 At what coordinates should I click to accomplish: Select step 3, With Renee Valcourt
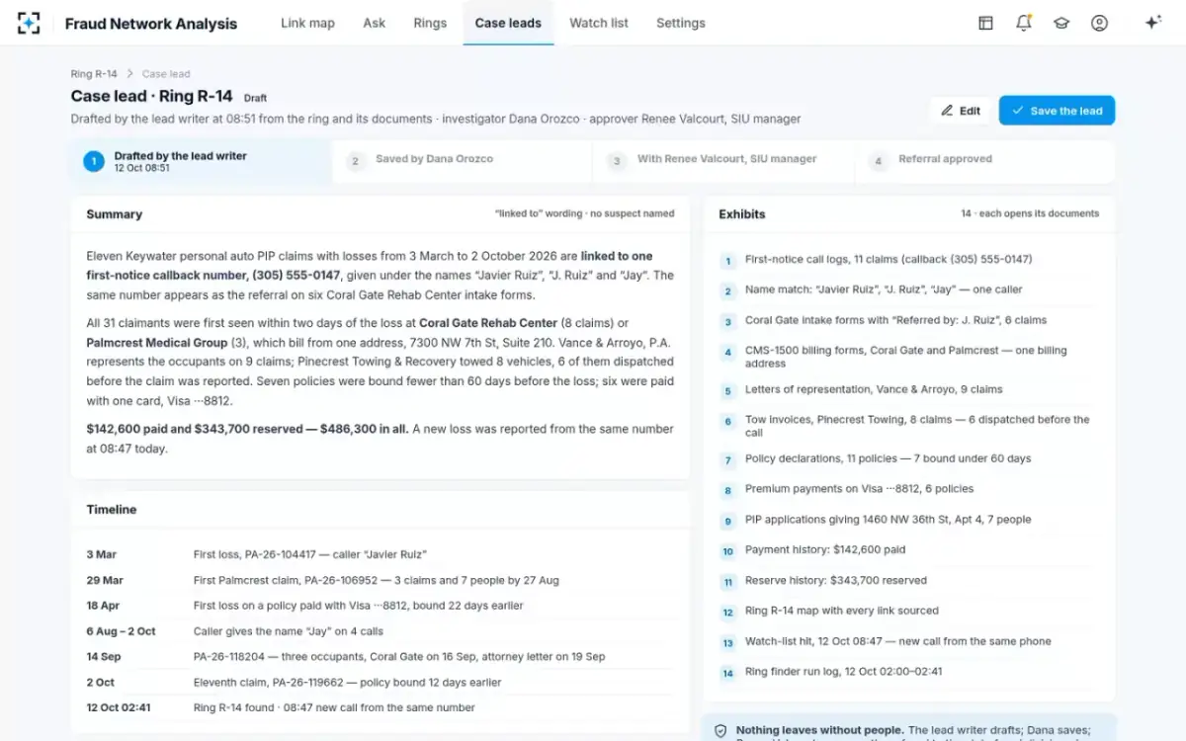tap(723, 162)
